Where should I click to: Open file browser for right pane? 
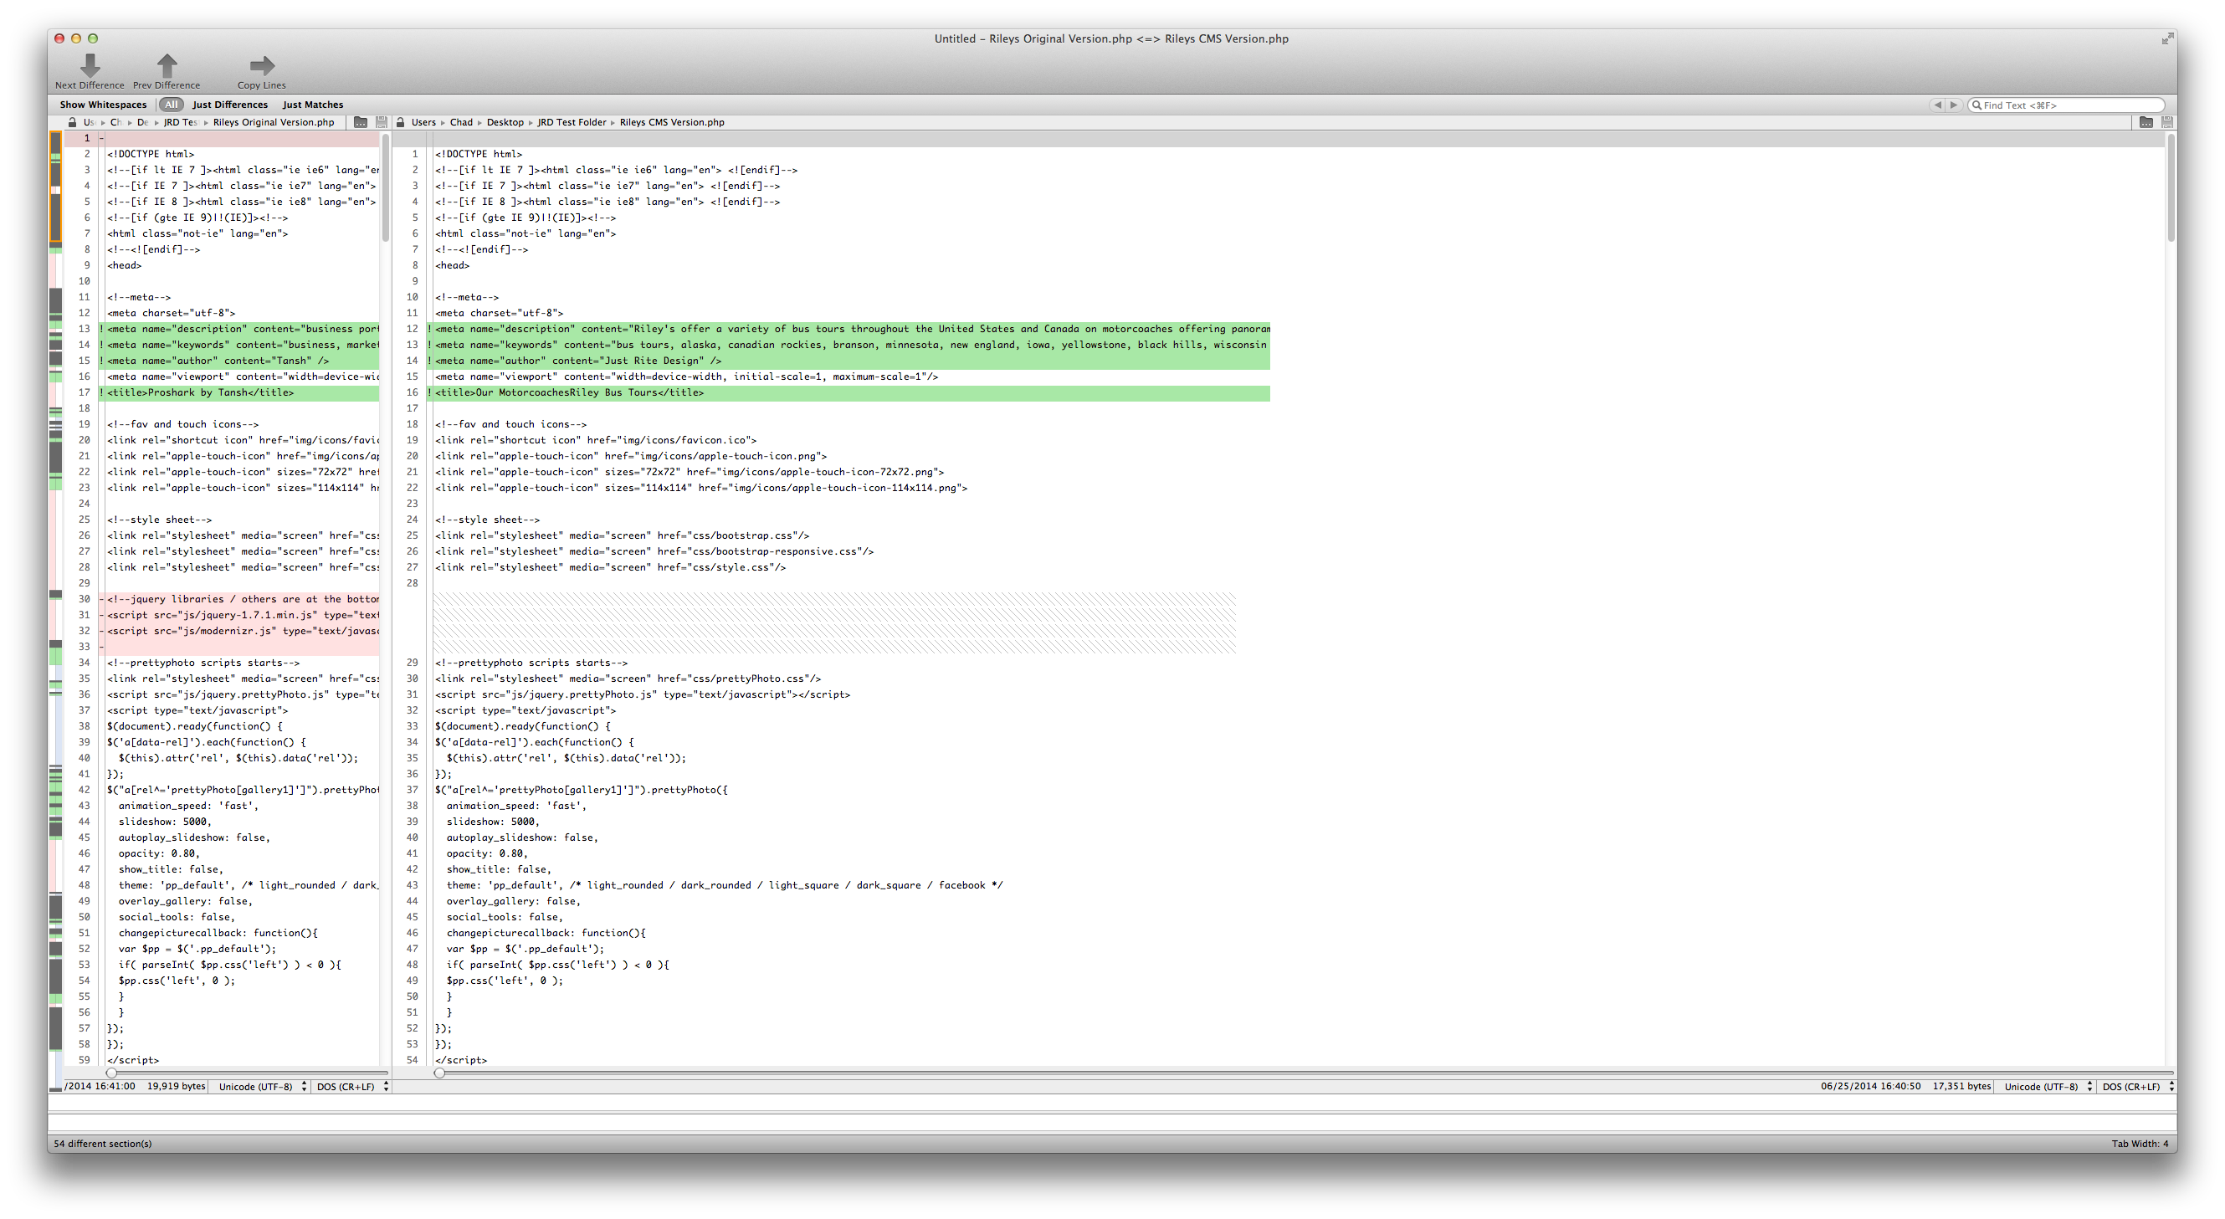(2146, 123)
